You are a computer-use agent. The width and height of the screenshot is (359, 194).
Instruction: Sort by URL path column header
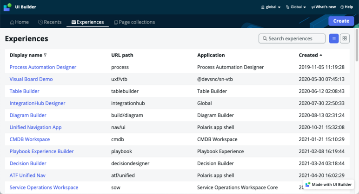click(x=122, y=55)
